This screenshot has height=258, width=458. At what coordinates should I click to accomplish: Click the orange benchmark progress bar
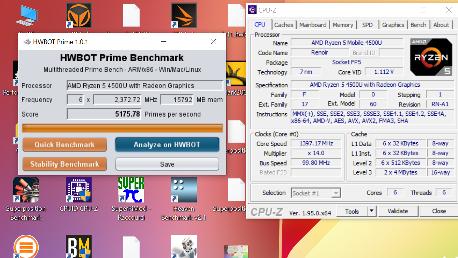pos(122,128)
